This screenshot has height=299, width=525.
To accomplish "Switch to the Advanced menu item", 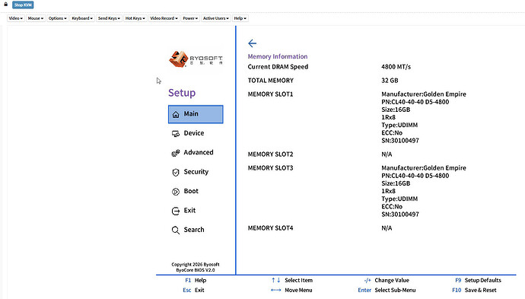I will tap(199, 152).
